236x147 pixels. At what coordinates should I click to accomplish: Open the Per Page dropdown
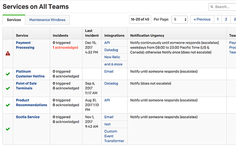point(180,20)
